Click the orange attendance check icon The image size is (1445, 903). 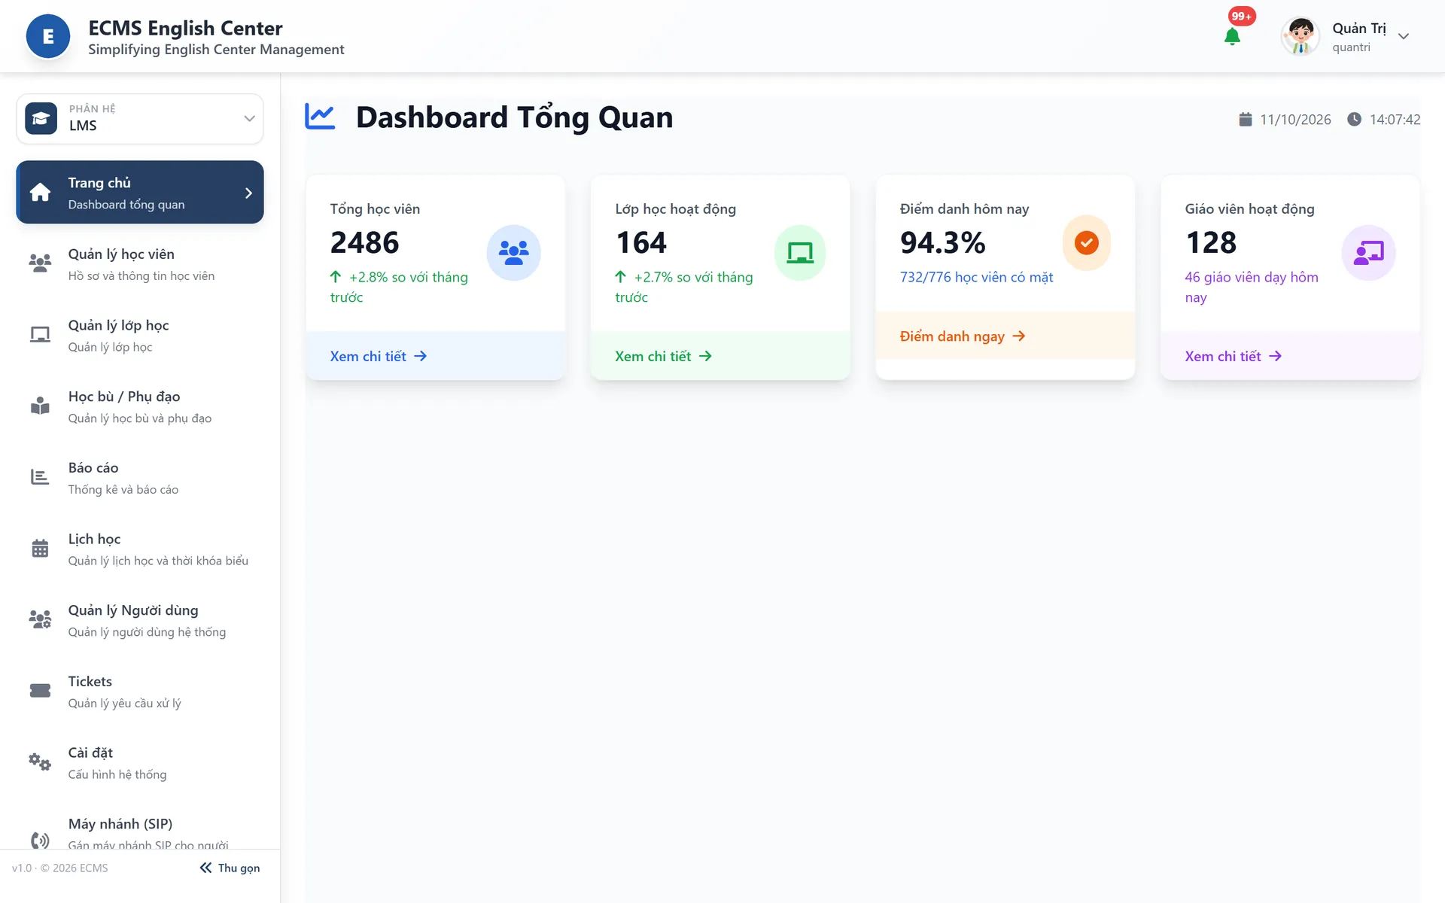pyautogui.click(x=1086, y=242)
